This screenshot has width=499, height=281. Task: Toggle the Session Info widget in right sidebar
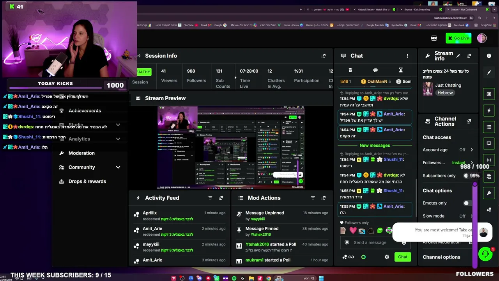(489, 160)
